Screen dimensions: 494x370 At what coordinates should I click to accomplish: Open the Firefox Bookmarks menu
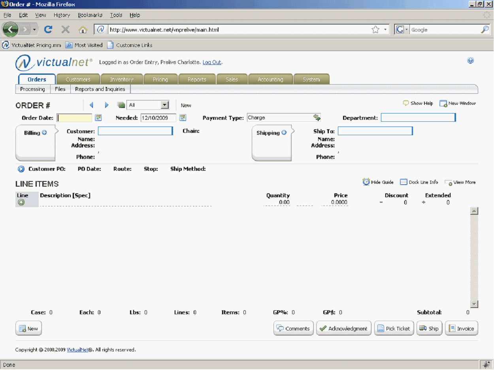point(90,15)
